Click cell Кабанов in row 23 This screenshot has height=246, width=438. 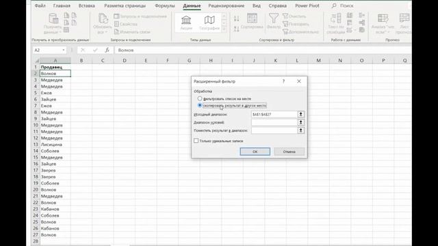pos(55,209)
